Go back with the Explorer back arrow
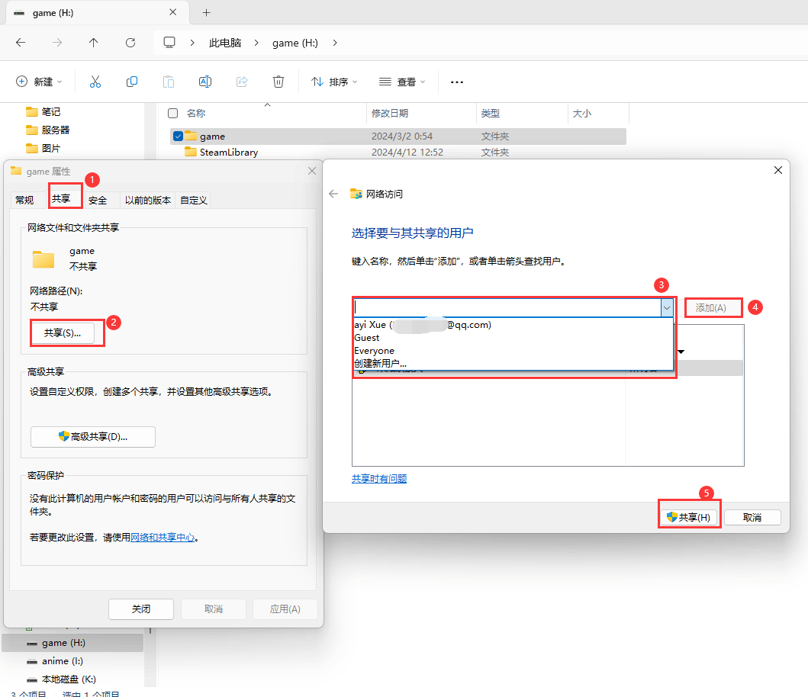This screenshot has height=697, width=808. [x=21, y=42]
